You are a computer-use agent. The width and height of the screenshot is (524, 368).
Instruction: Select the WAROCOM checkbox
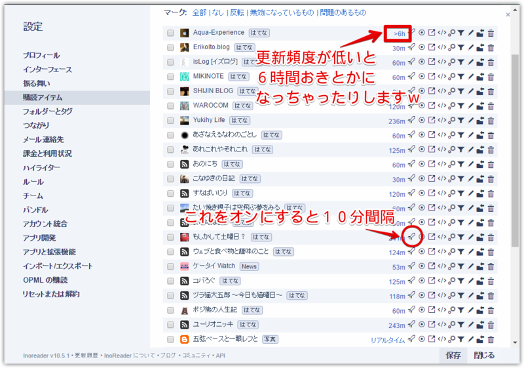(x=170, y=106)
